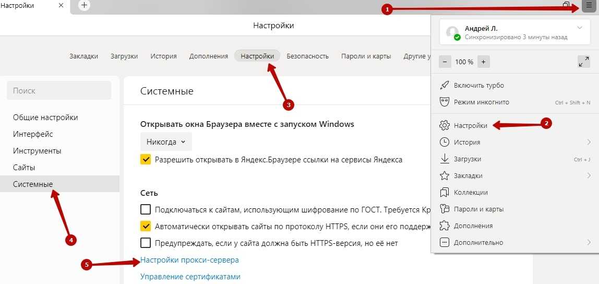Click the Андрей Л. profile avatar
The image size is (599, 284).
(453, 33)
